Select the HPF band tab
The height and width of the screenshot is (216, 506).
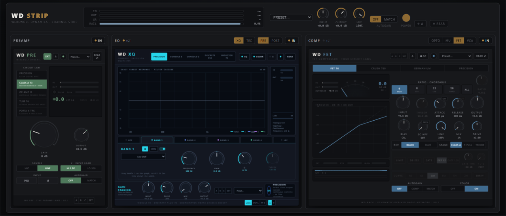129,140
